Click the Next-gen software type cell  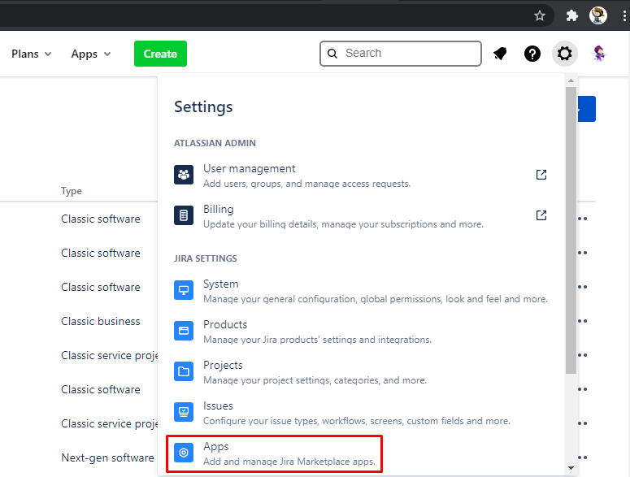(x=107, y=457)
